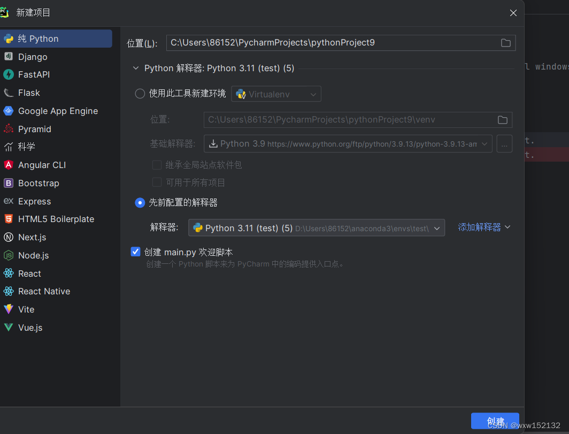Click the Vue.js V icon
The image size is (569, 434).
coord(9,327)
